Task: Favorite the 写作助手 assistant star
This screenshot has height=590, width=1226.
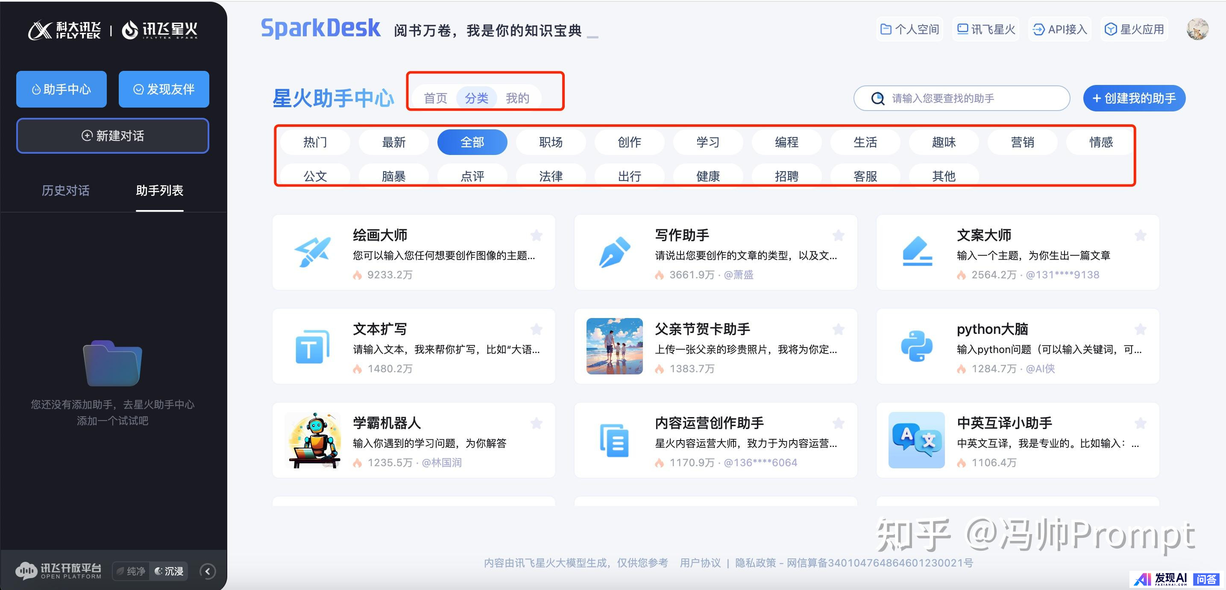Action: click(x=839, y=235)
